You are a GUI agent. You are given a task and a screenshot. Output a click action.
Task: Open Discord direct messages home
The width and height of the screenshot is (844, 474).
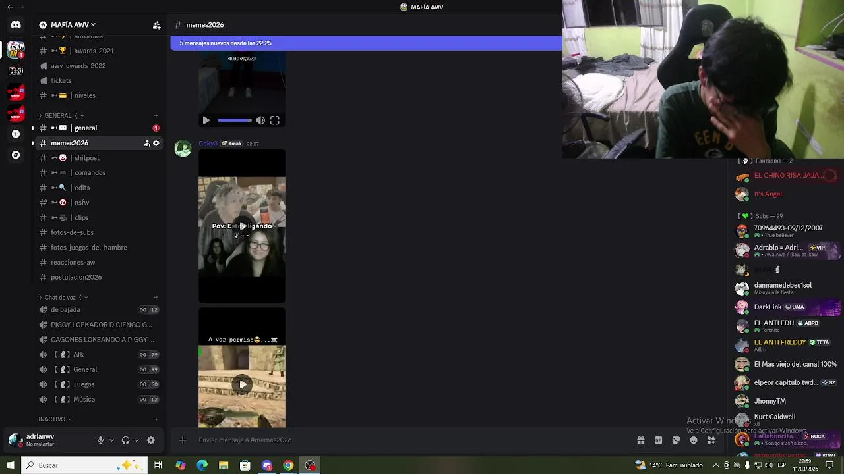click(x=16, y=25)
